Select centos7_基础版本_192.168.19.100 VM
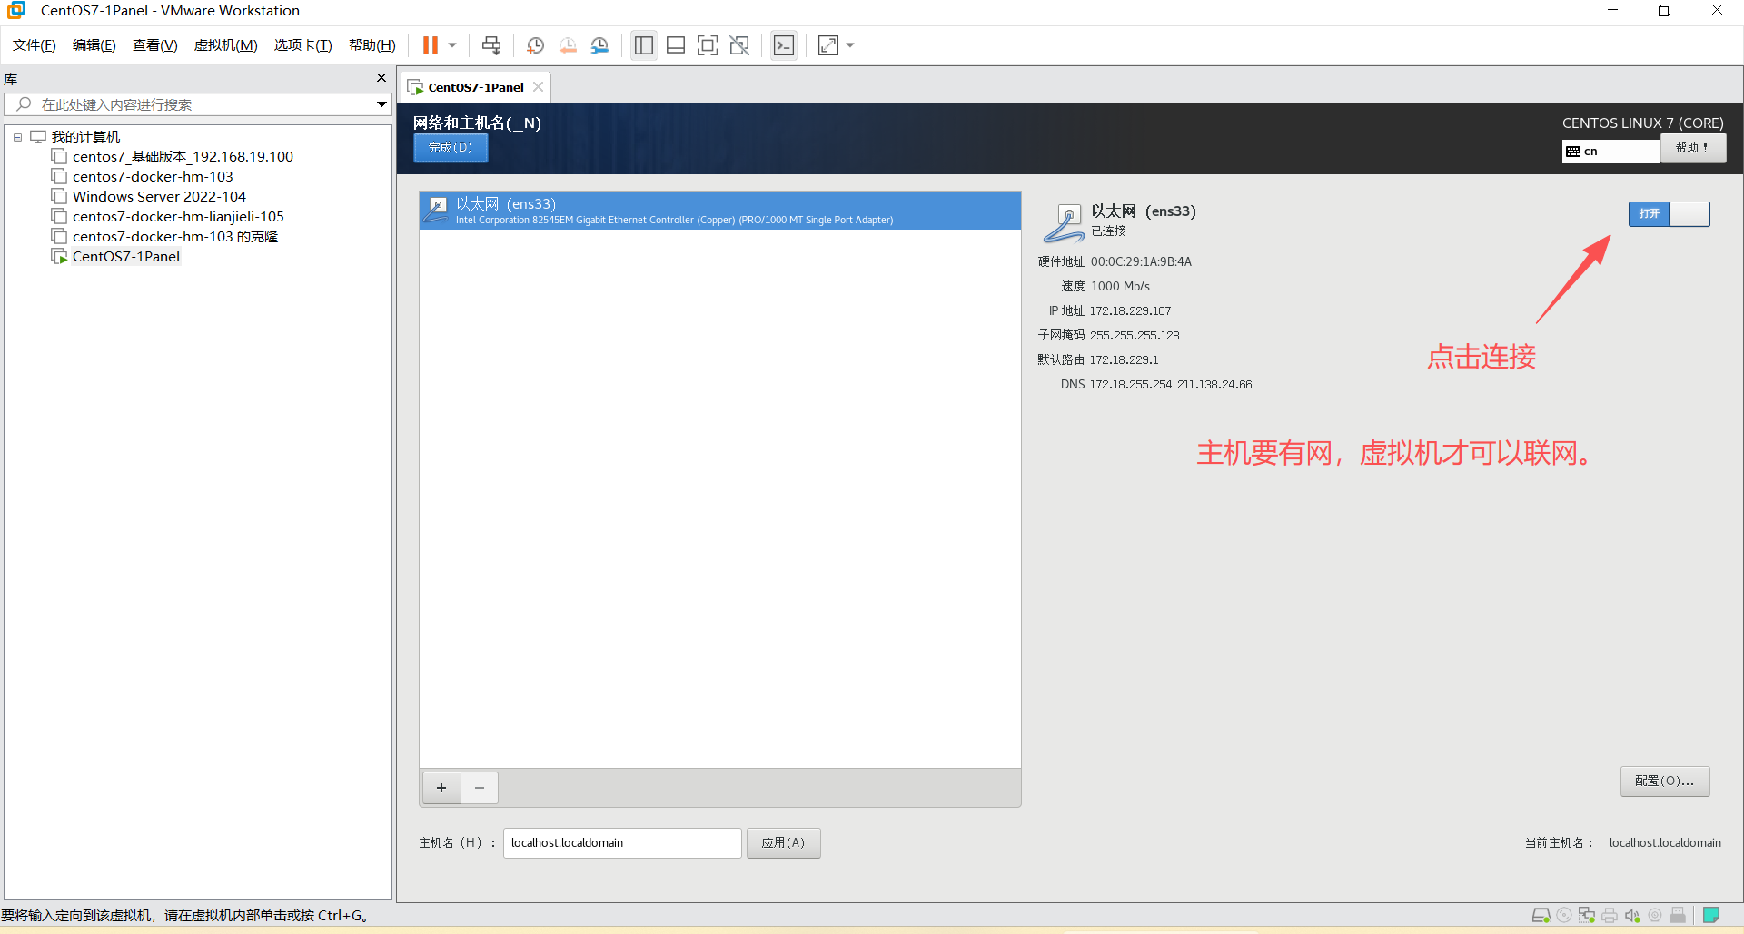 183,157
